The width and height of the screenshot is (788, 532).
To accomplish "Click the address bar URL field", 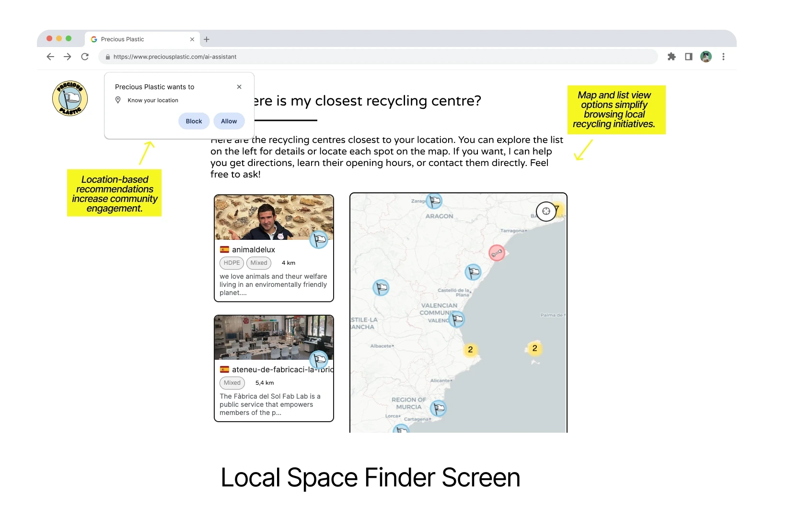I will coord(379,57).
